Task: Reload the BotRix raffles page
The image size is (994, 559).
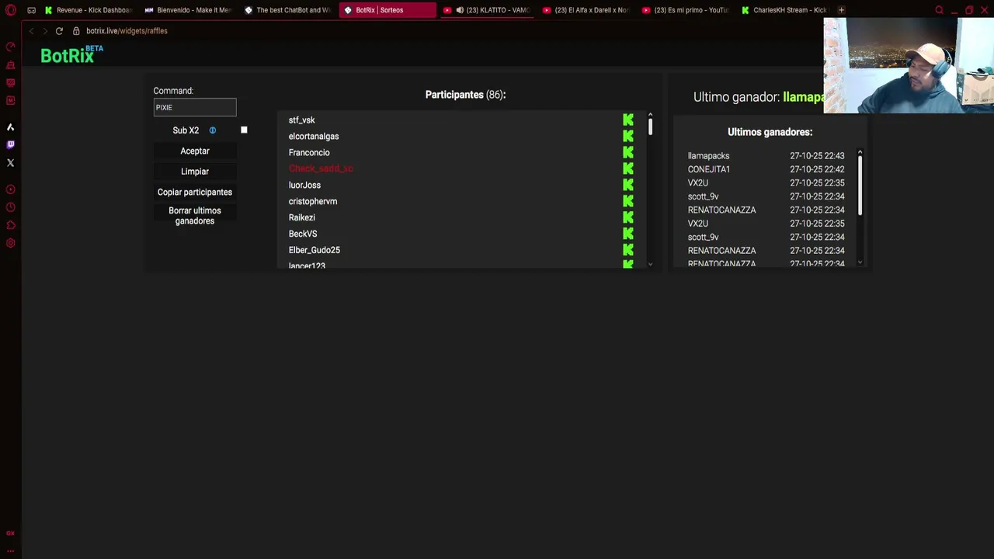Action: click(59, 31)
